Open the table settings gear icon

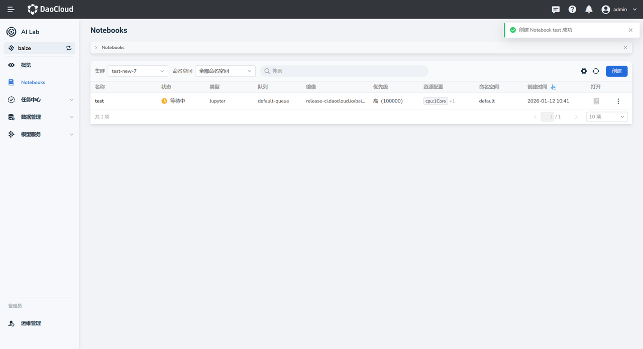click(584, 71)
